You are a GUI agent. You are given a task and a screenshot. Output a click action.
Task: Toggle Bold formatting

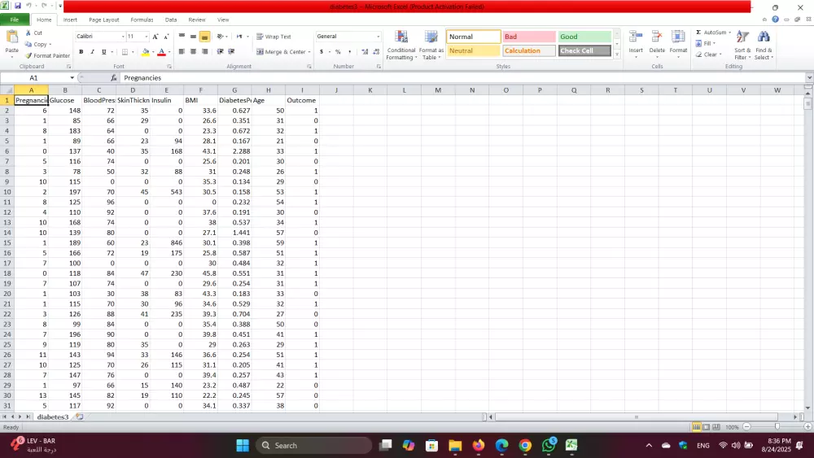(81, 52)
